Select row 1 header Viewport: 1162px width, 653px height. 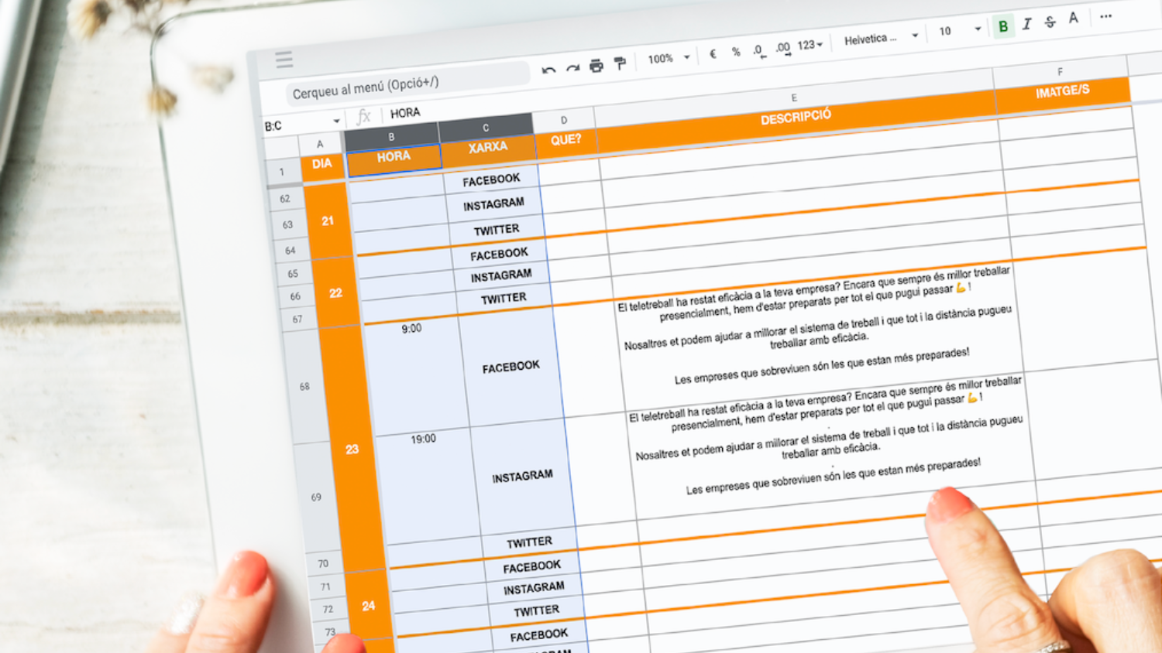[282, 172]
